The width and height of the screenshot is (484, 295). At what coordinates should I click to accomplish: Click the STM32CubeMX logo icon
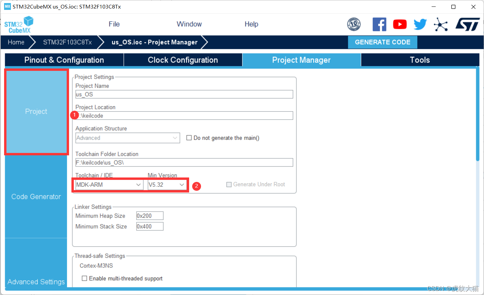pyautogui.click(x=19, y=25)
